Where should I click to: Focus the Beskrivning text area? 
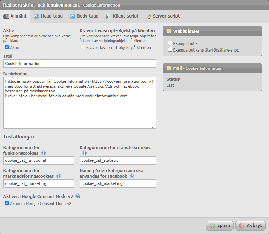(80, 103)
